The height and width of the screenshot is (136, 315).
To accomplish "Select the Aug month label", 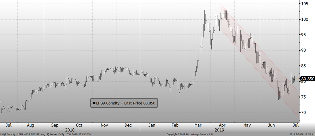I will point(31,125).
